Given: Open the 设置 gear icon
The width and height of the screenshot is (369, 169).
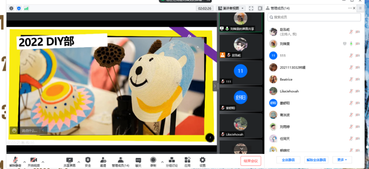Looking at the screenshot, I should (203, 162).
